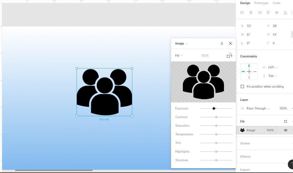Click the Highlights slider handle
293x173 pixels.
click(x=216, y=152)
